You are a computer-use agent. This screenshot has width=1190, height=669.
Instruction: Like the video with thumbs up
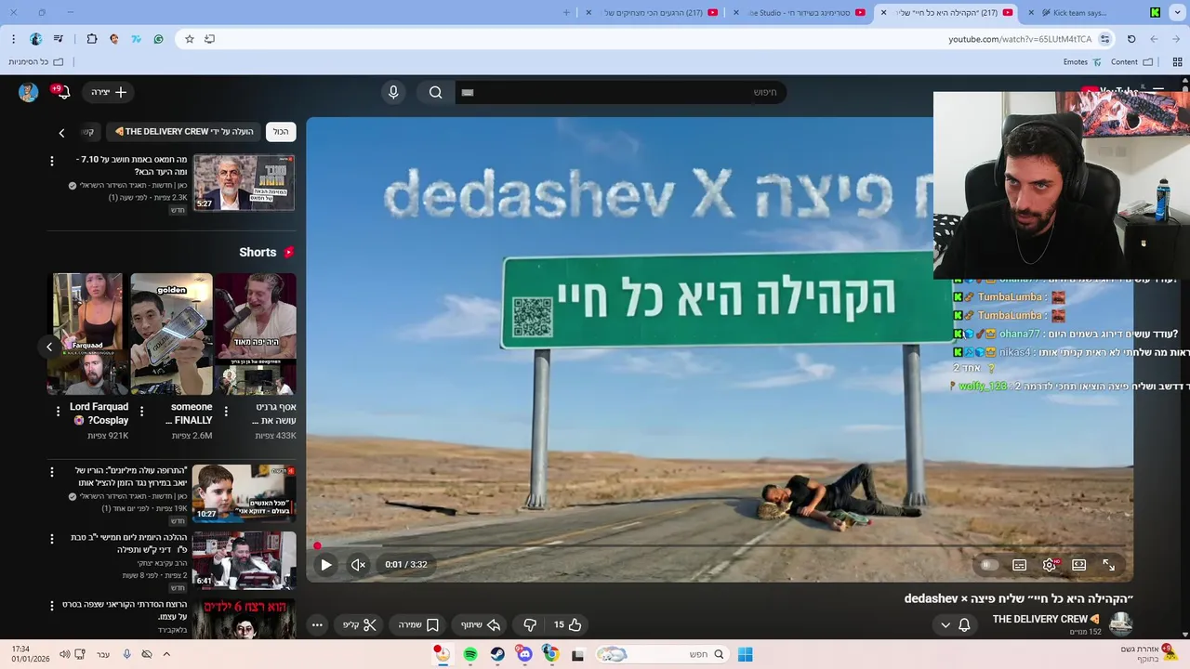click(x=568, y=624)
